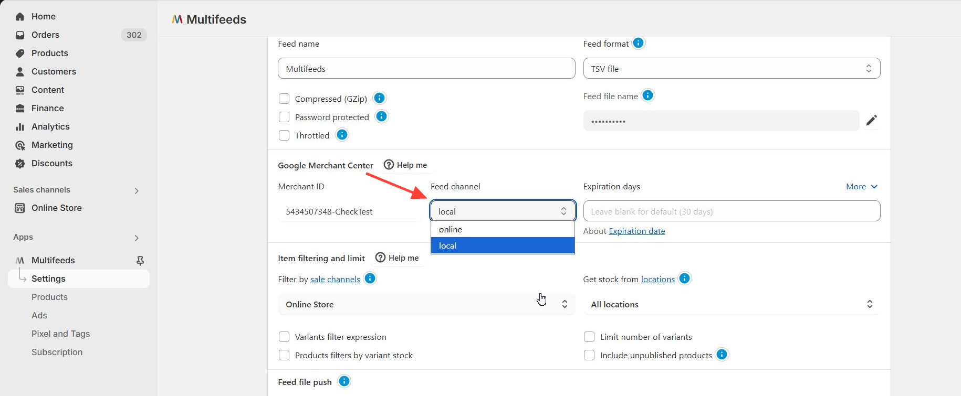Screen dimensions: 961x396
Task: Click the Products tag icon
Action: tap(20, 53)
